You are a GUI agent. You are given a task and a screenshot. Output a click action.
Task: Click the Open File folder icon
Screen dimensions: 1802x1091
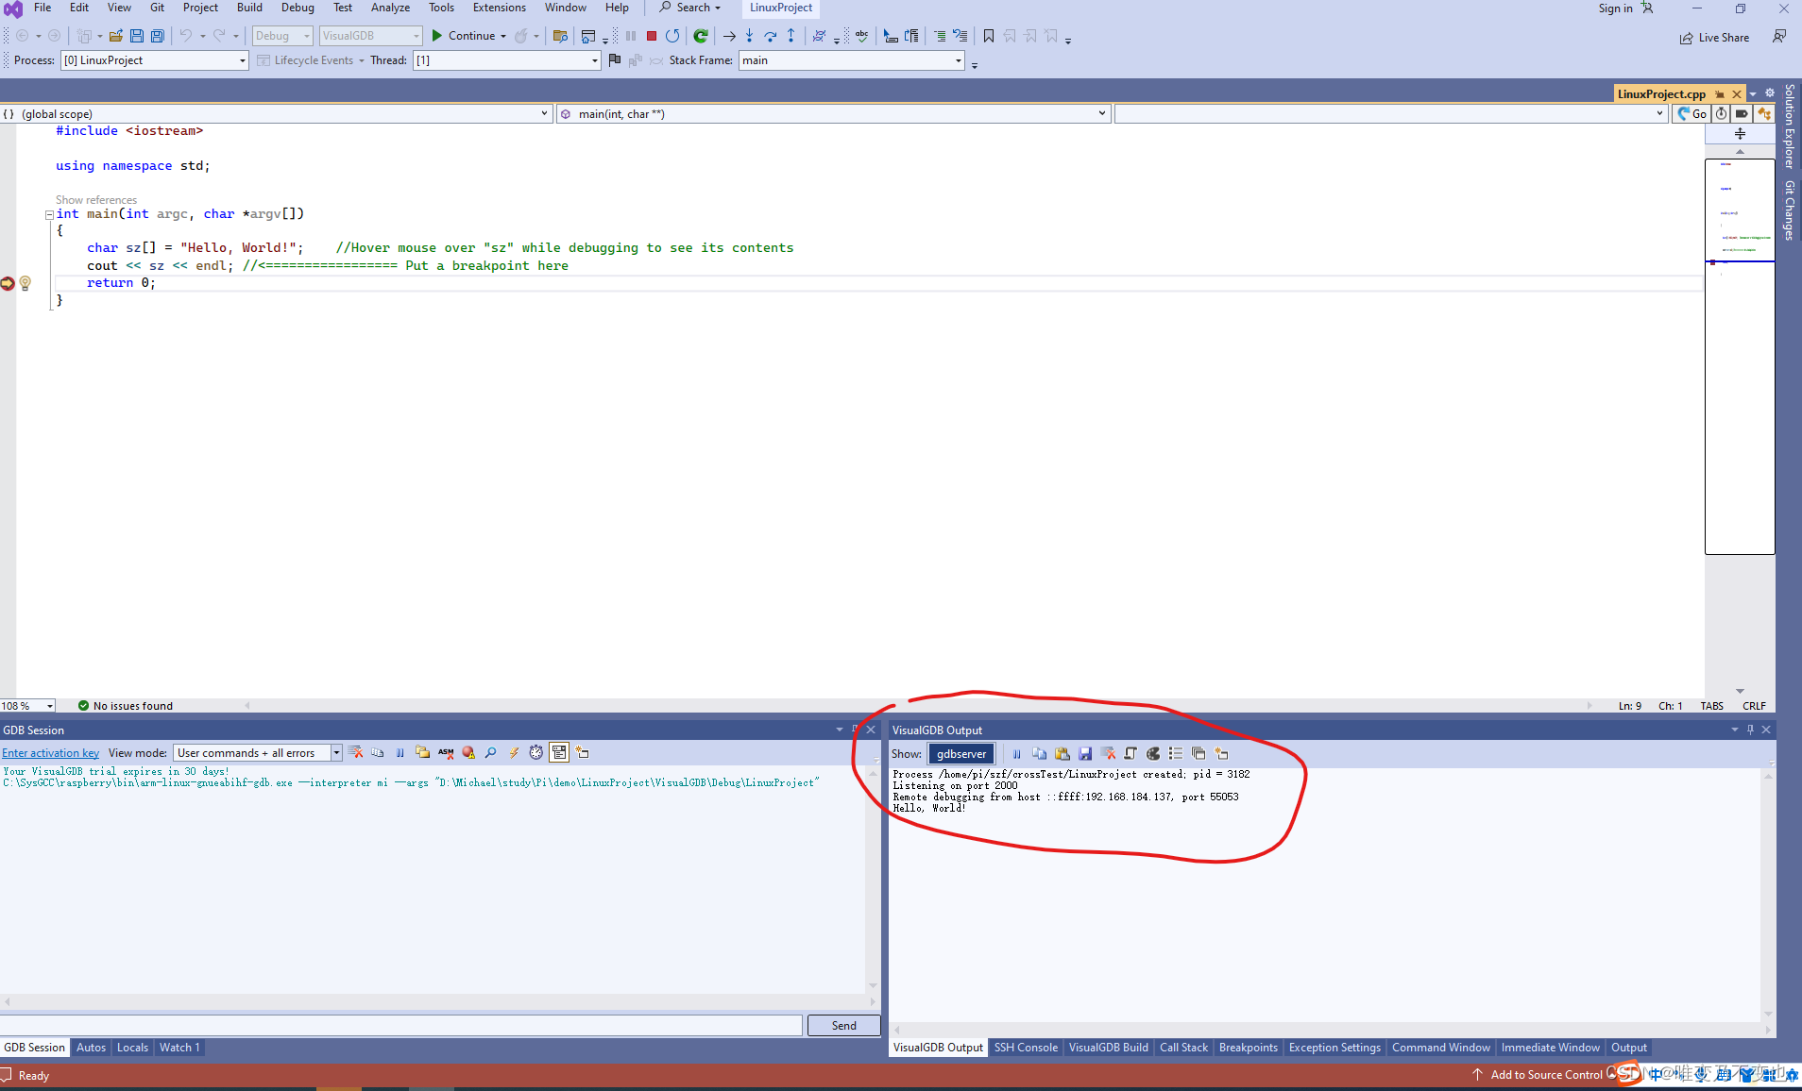coord(116,36)
